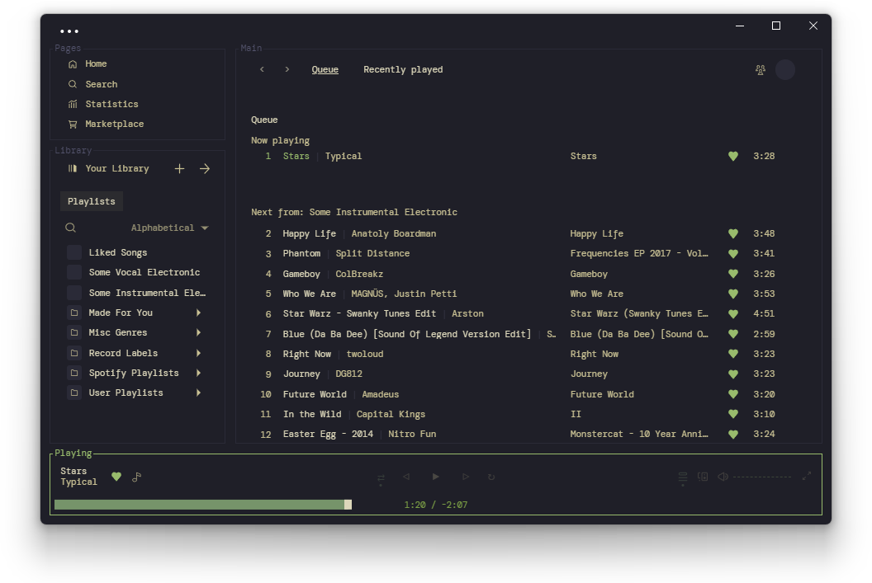
Task: Unlike the Phantom track
Action: point(733,254)
